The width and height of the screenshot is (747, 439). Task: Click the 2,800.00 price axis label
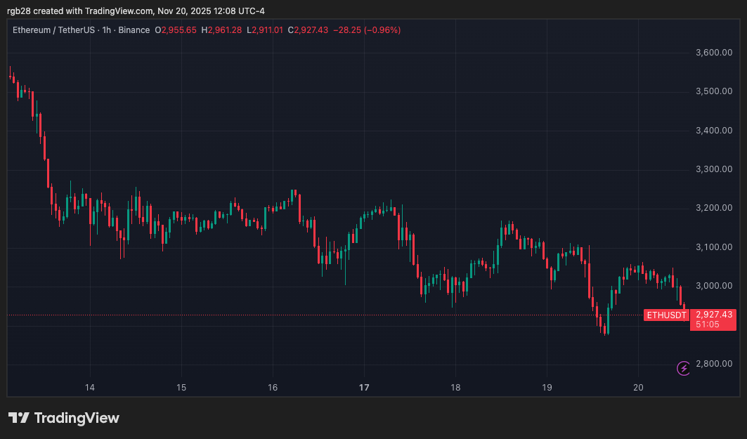click(x=713, y=364)
